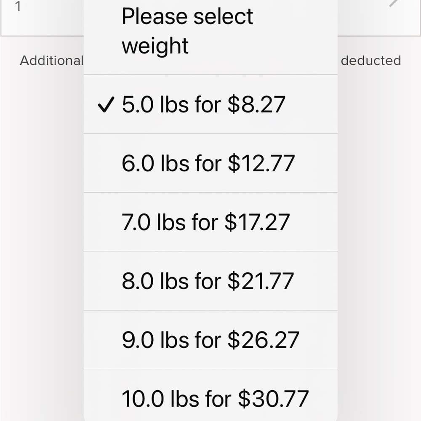Screen dimensions: 421x421
Task: Tap the $21.77 price label
Action: click(260, 281)
